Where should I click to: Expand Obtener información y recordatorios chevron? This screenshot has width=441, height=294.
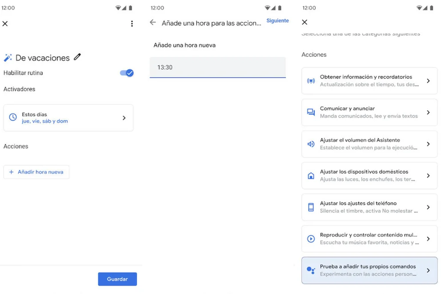click(x=428, y=81)
